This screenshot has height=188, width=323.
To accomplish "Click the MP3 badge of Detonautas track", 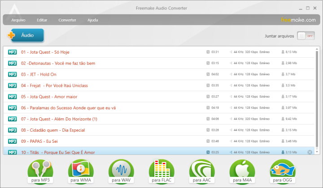I will click(13, 63).
